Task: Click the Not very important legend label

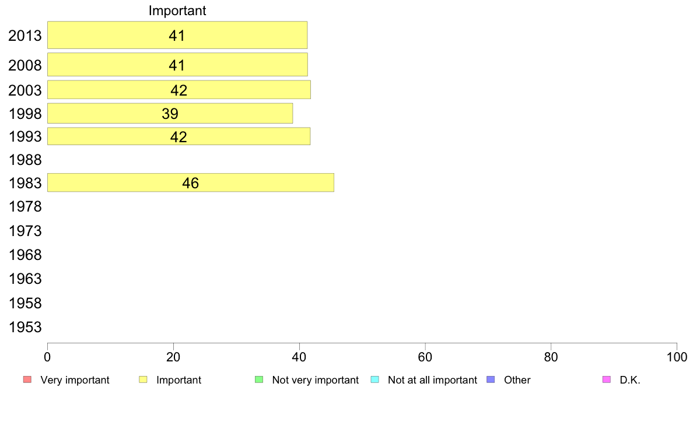Action: pyautogui.click(x=315, y=380)
